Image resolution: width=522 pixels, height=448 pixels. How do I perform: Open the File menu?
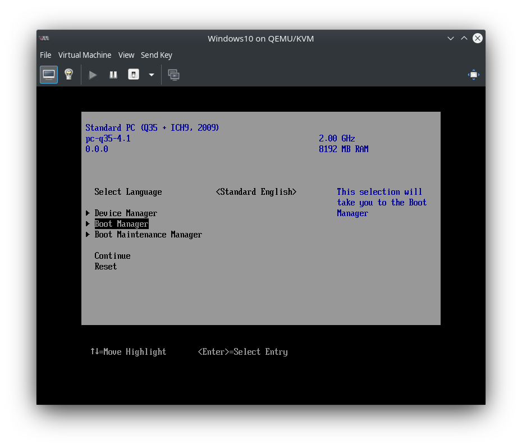(x=45, y=55)
